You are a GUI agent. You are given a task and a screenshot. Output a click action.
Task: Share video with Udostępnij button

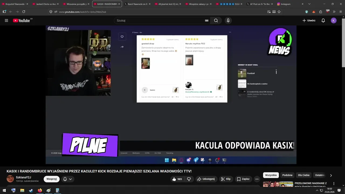pos(206,179)
